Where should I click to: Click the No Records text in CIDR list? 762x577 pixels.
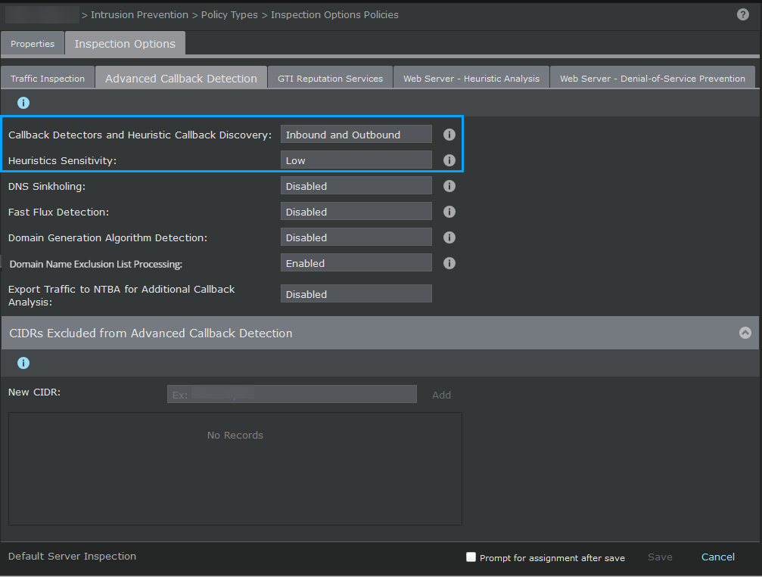click(x=235, y=435)
